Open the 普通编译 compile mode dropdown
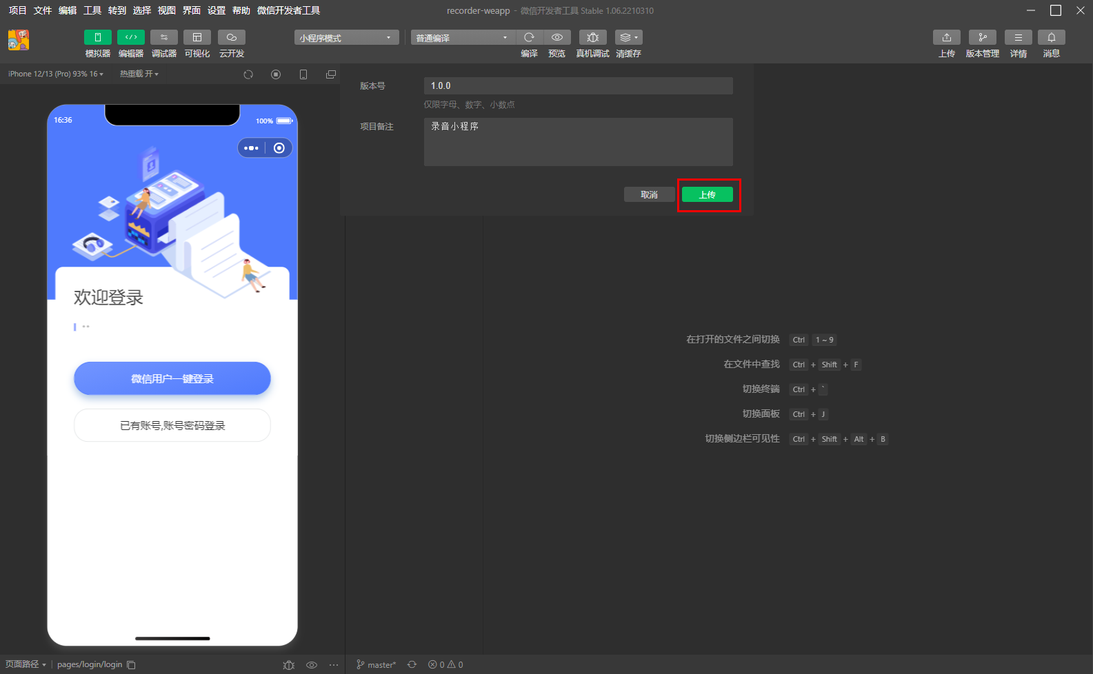This screenshot has height=674, width=1093. [x=463, y=37]
